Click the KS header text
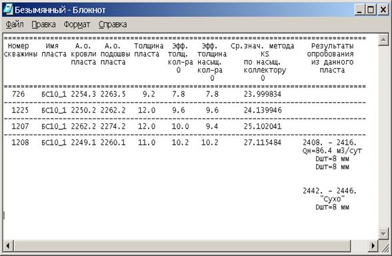The image size is (392, 256). (x=265, y=54)
